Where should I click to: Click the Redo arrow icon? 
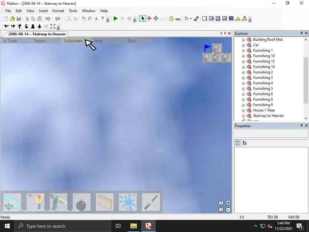click(57, 18)
